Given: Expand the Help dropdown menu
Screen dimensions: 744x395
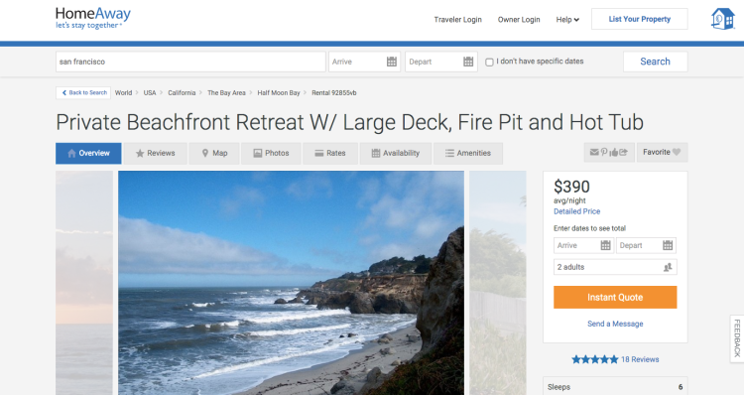Looking at the screenshot, I should click(x=567, y=20).
